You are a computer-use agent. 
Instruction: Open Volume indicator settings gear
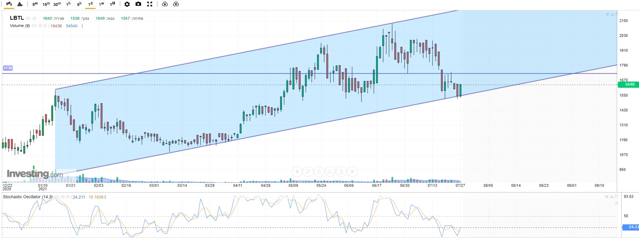coord(40,26)
